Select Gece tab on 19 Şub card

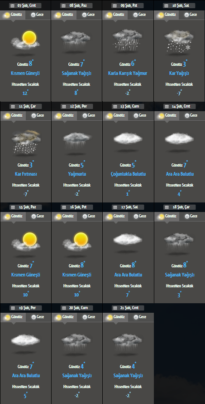point(38,317)
